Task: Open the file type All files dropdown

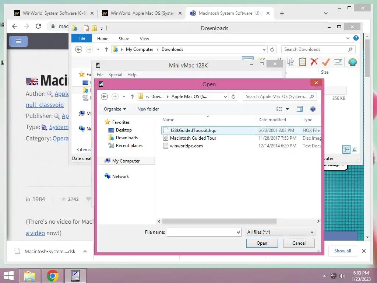Action: click(x=312, y=232)
